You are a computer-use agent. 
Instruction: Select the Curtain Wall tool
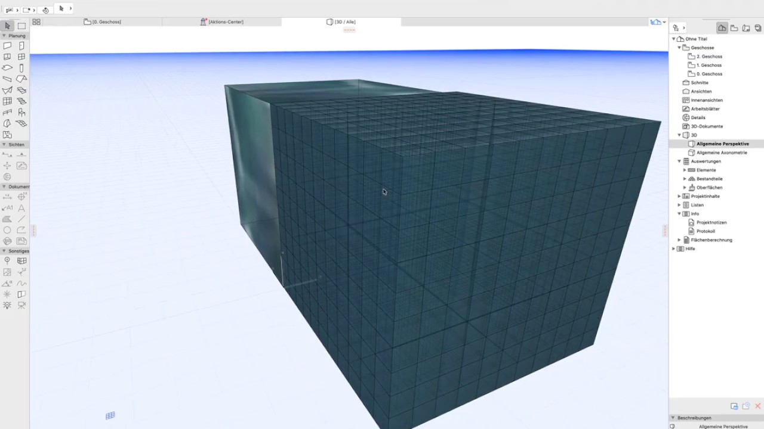(x=7, y=101)
